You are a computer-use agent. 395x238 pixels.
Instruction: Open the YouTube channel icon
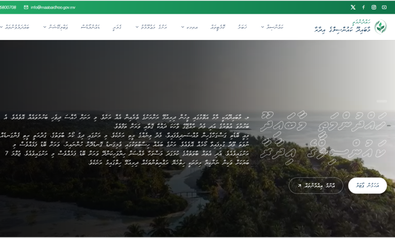tap(384, 7)
